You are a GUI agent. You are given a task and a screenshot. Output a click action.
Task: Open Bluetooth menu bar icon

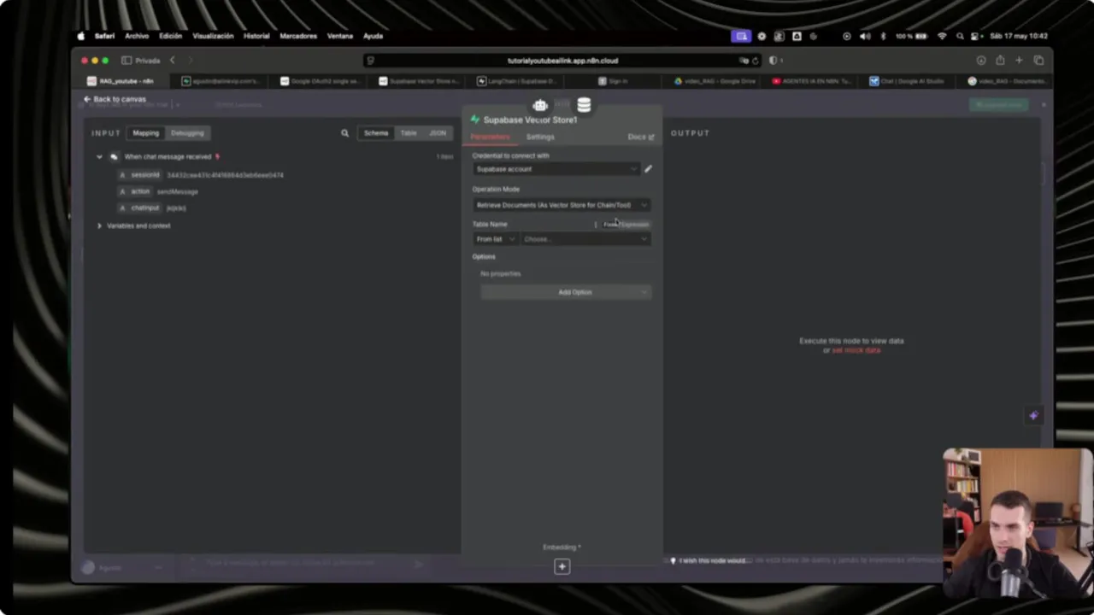pyautogui.click(x=883, y=36)
